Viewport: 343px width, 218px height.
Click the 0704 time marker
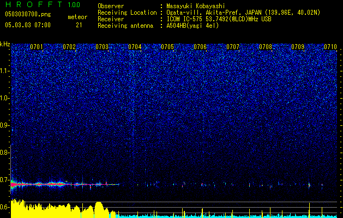coord(135,47)
